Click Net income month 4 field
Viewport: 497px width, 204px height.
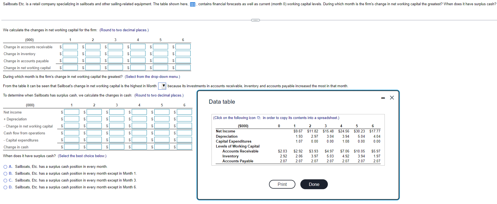click(x=139, y=112)
